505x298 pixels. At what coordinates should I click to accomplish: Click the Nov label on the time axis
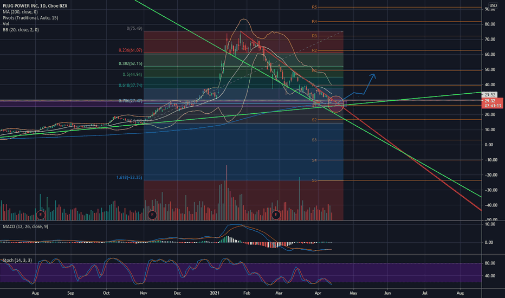tap(144, 293)
